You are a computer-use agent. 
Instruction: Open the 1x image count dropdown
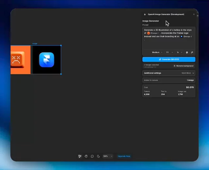tap(179, 52)
